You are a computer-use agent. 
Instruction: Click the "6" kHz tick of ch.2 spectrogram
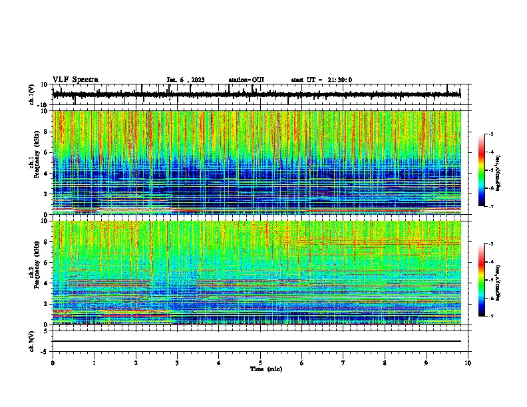[46, 262]
